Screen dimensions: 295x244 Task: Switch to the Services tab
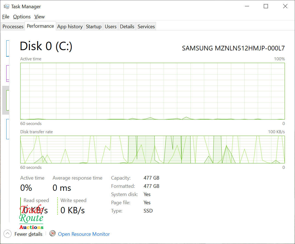tap(146, 27)
